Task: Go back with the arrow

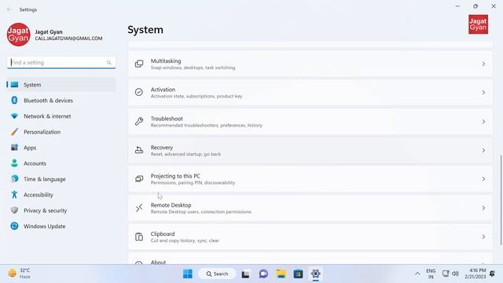Action: 9,9
